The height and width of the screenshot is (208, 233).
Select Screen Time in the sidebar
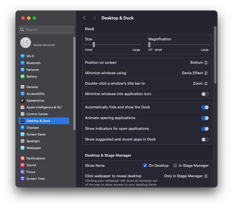pyautogui.click(x=44, y=179)
